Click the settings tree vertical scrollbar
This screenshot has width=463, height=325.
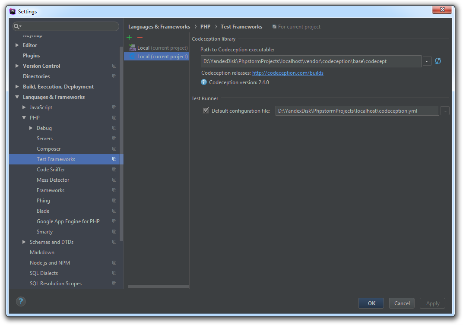pyautogui.click(x=121, y=144)
